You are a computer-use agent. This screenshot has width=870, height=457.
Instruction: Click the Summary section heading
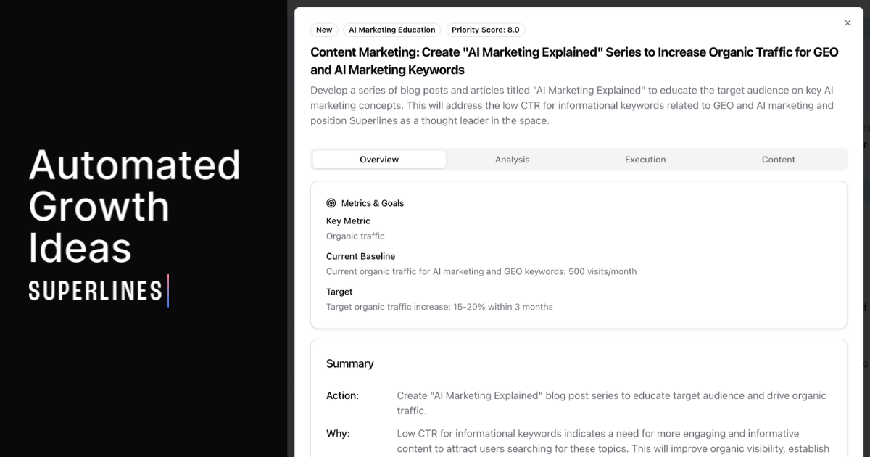[350, 363]
